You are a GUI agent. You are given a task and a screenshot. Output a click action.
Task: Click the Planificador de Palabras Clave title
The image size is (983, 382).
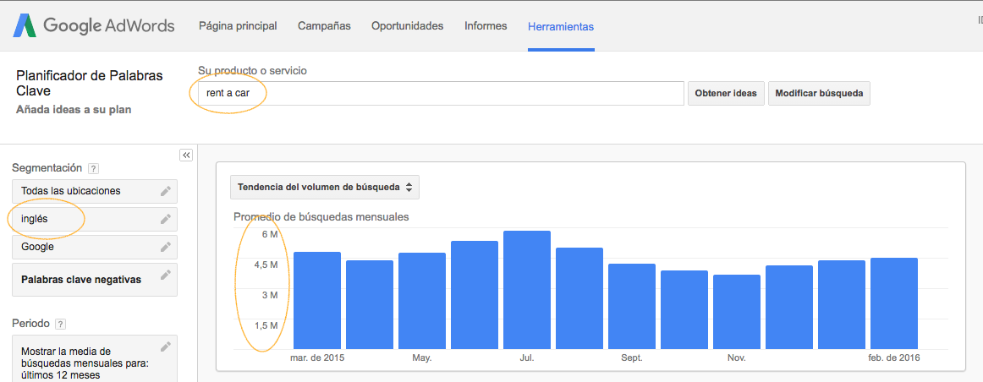pos(90,84)
